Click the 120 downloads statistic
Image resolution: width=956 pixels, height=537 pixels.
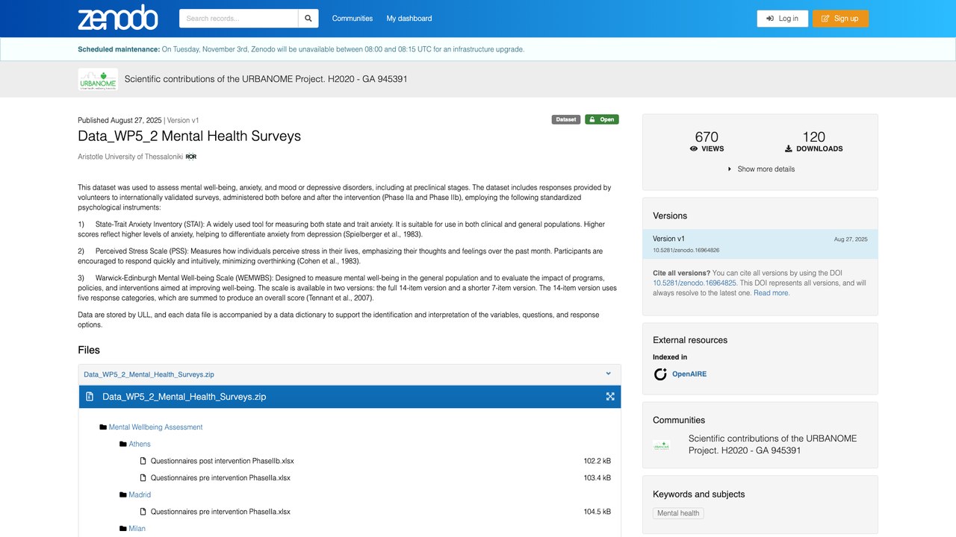point(814,141)
